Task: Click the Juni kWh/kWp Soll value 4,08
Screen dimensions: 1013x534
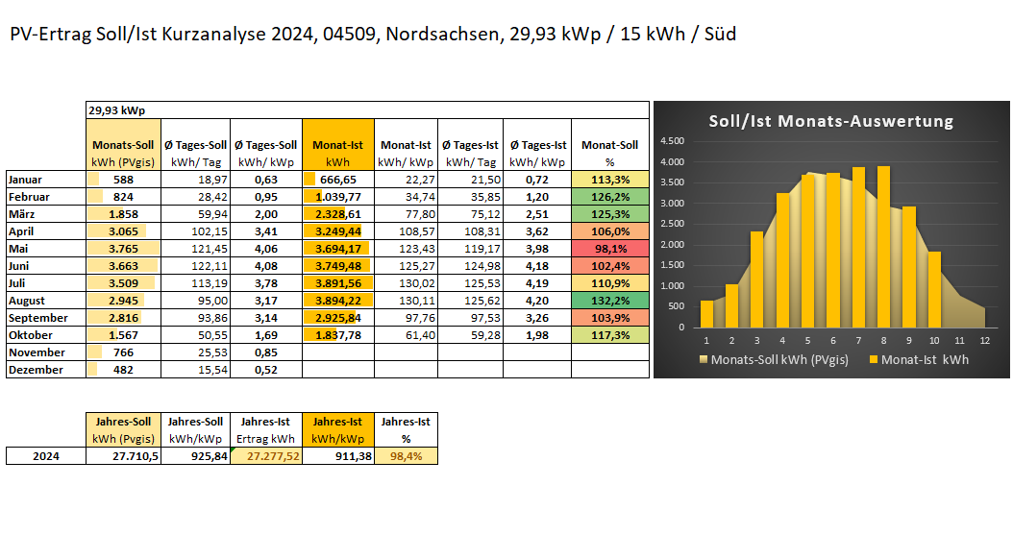Action: 266,265
